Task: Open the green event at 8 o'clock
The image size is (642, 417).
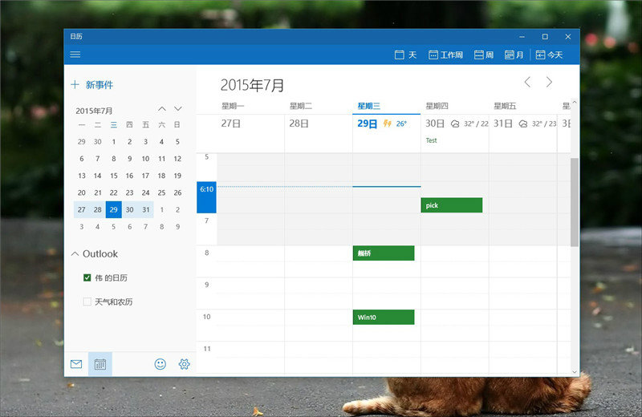Action: coord(384,253)
